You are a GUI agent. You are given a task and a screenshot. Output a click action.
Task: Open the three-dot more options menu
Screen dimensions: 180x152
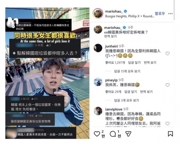coord(170,14)
